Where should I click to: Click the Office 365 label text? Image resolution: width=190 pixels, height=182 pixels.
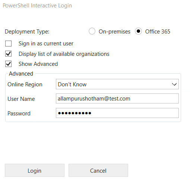158,32
